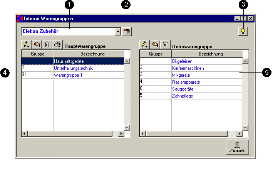Expand the Elektro Zubehör dropdown arrow

tap(118, 32)
